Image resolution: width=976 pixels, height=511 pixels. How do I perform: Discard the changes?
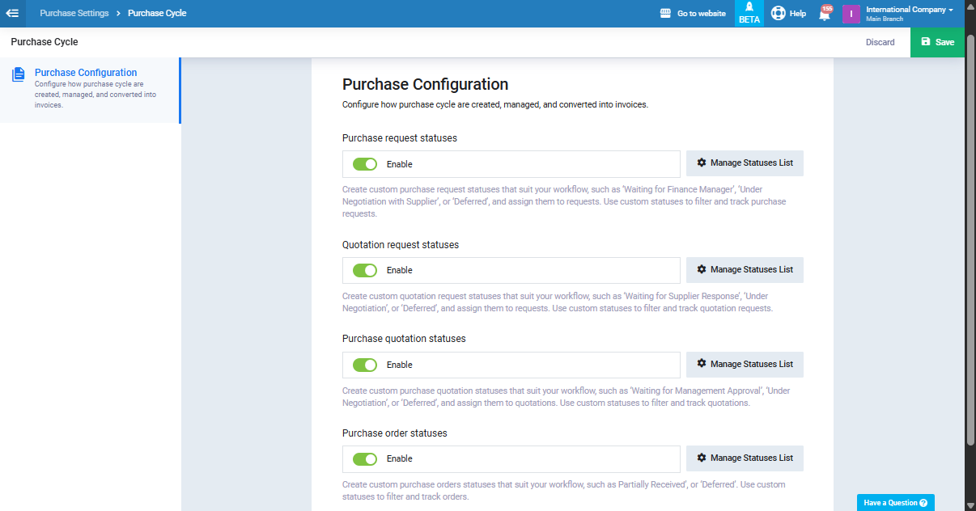click(x=880, y=42)
